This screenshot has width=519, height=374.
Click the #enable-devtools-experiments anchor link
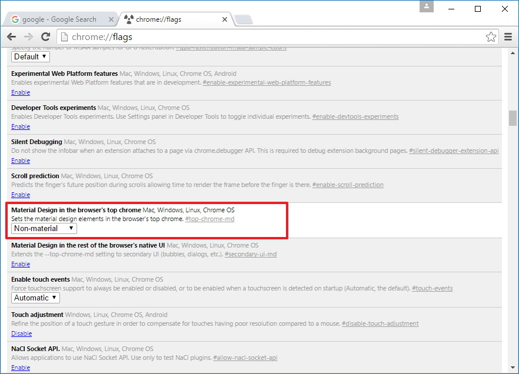coord(355,116)
